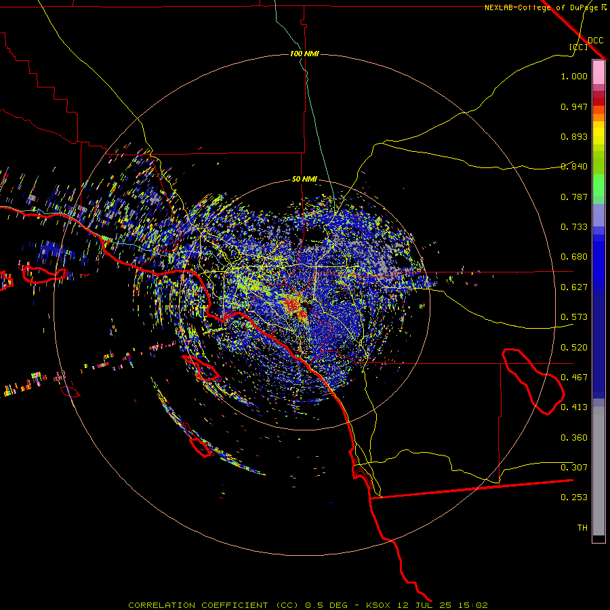The height and width of the screenshot is (610, 610).
Task: Click the dark navy segment of the color bar
Action: coord(598,346)
